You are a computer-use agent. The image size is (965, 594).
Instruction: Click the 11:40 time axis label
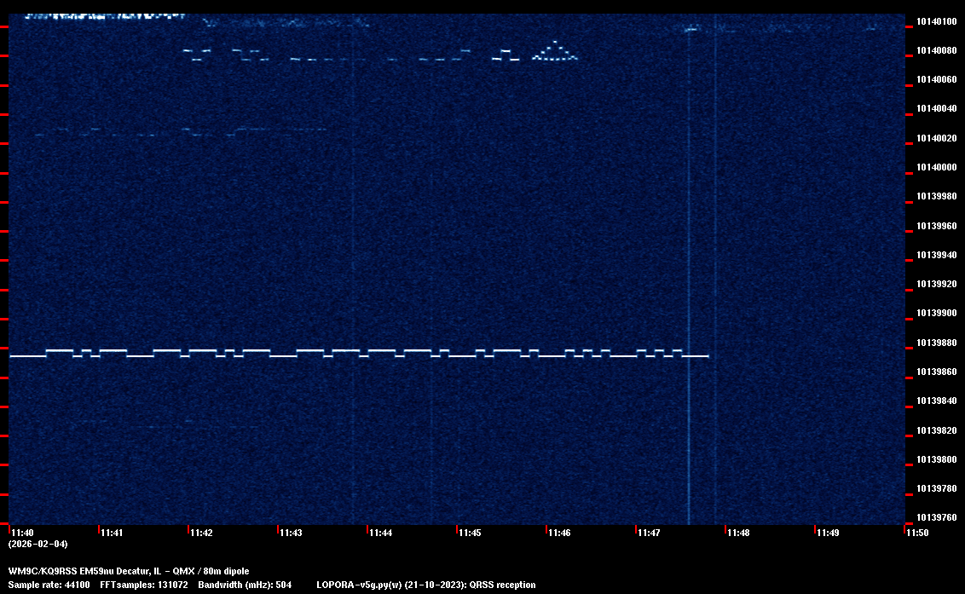(22, 533)
